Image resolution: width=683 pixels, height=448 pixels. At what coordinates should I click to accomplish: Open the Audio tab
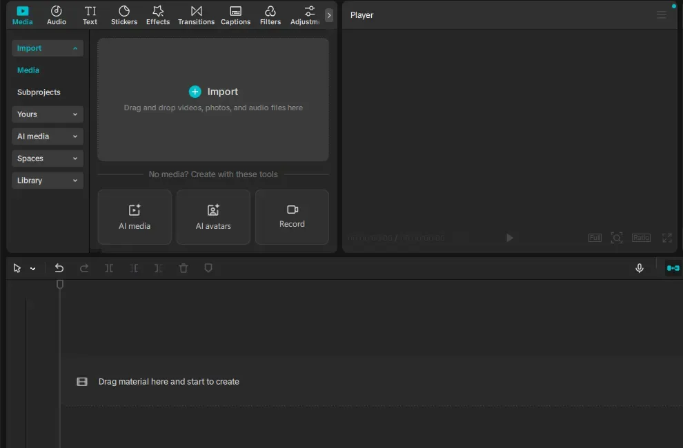point(56,15)
